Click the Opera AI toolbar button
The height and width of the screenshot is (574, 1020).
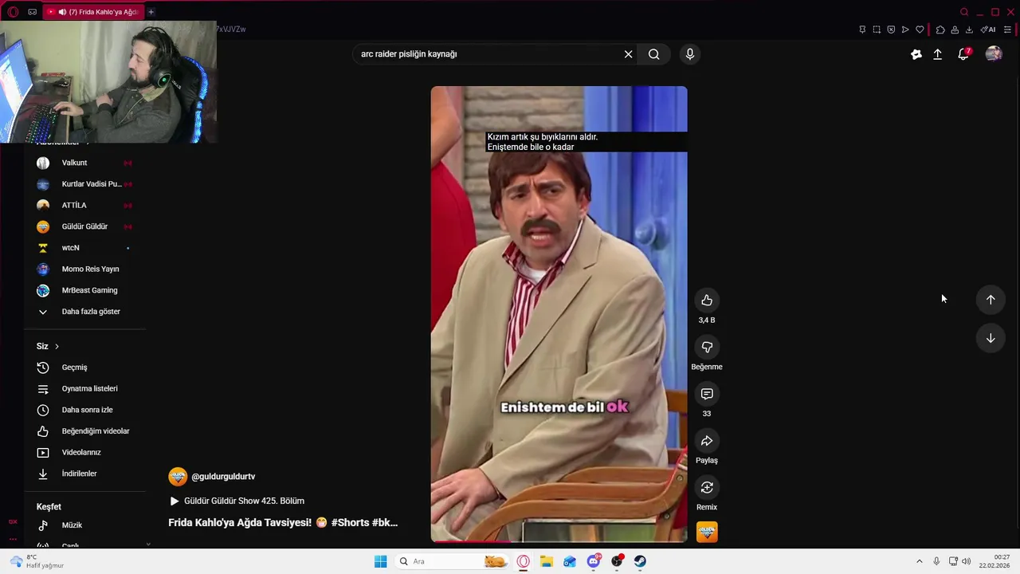pos(988,29)
